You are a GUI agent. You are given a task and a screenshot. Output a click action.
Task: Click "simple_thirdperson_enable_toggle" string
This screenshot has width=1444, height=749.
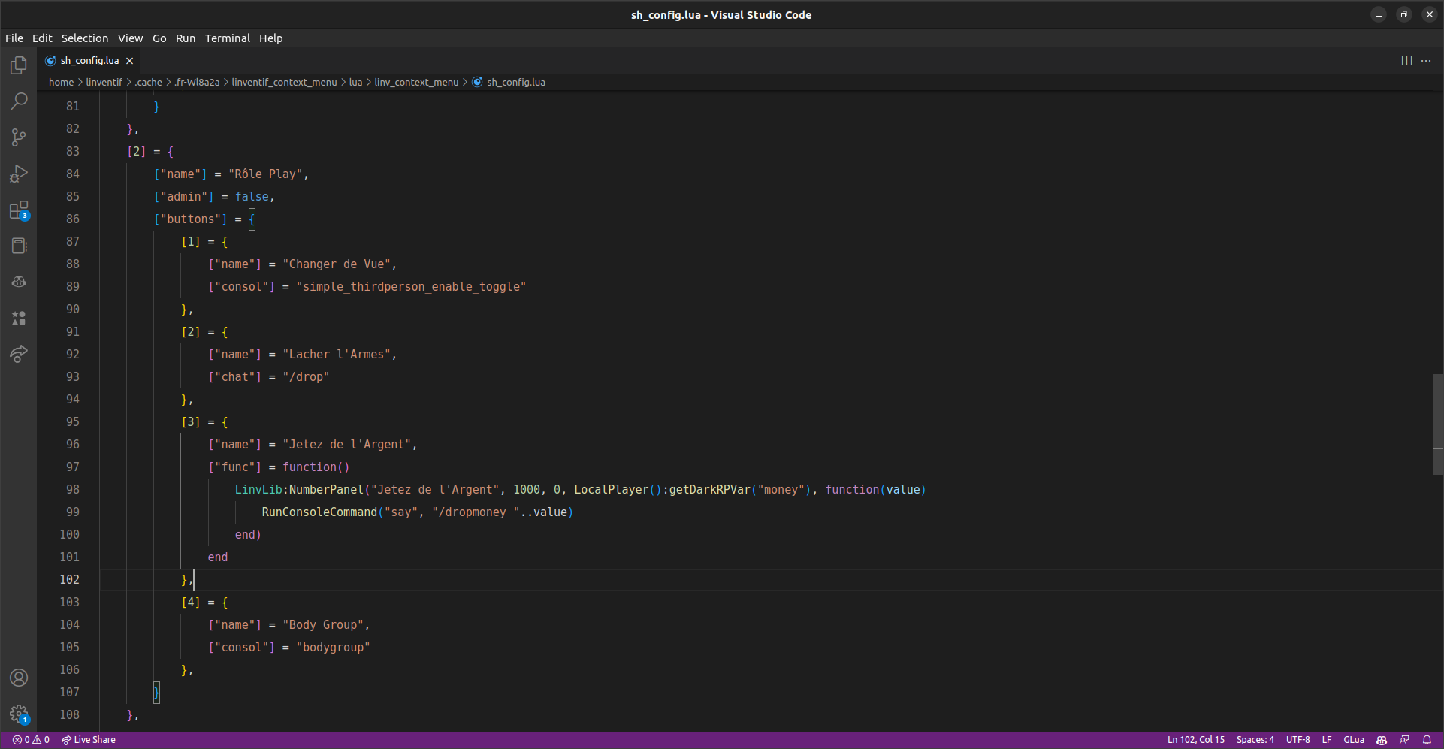pyautogui.click(x=411, y=287)
